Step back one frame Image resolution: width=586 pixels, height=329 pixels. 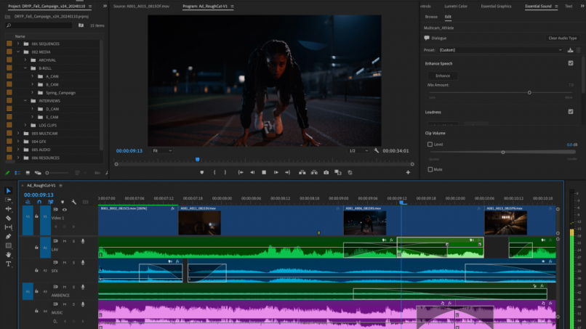(252, 173)
